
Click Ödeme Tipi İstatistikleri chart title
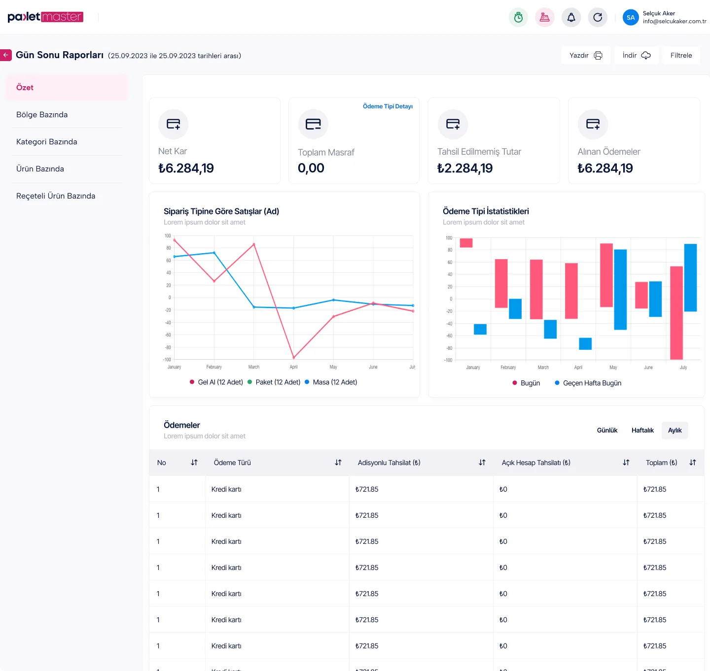486,211
